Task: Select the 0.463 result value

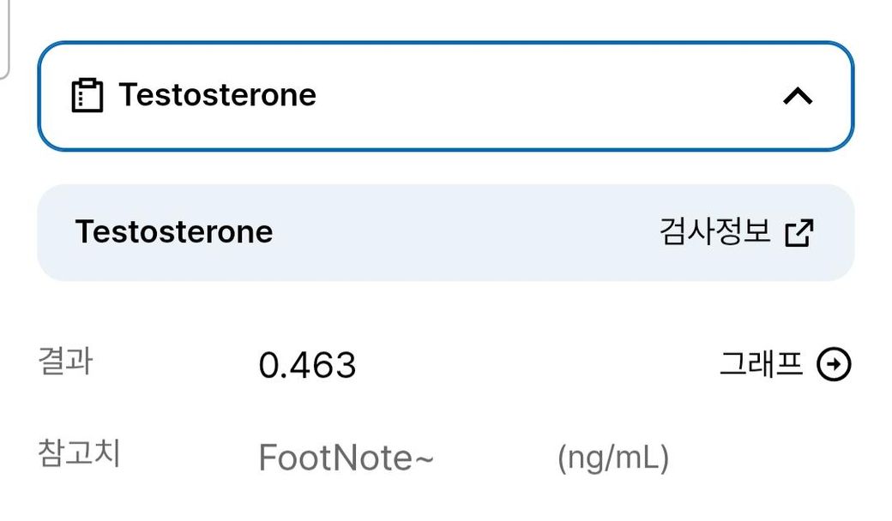Action: 307,366
